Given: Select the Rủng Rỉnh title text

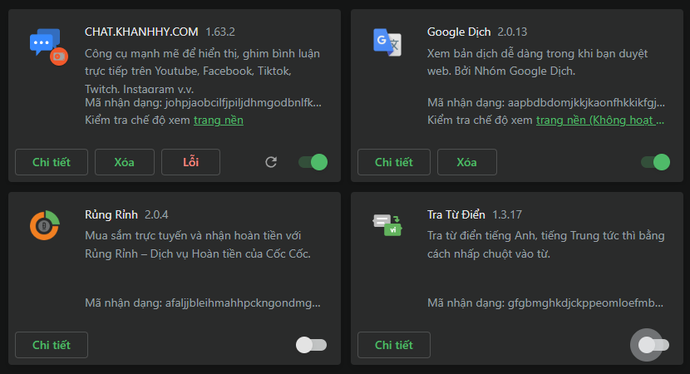Looking at the screenshot, I should coord(111,214).
